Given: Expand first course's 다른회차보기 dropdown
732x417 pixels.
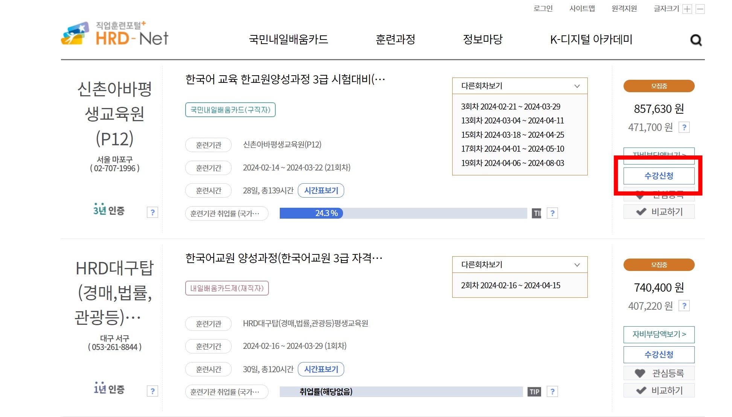Looking at the screenshot, I should 520,86.
